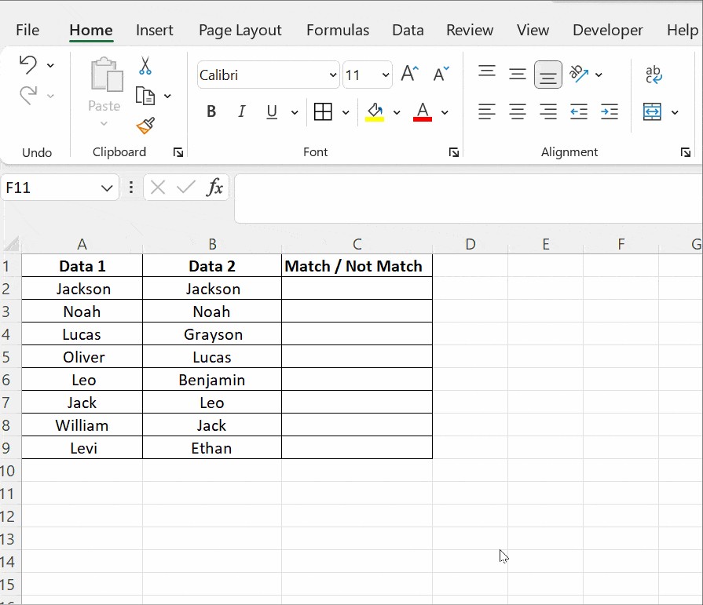Expand the Undo history dropdown arrow
703x605 pixels.
point(50,65)
